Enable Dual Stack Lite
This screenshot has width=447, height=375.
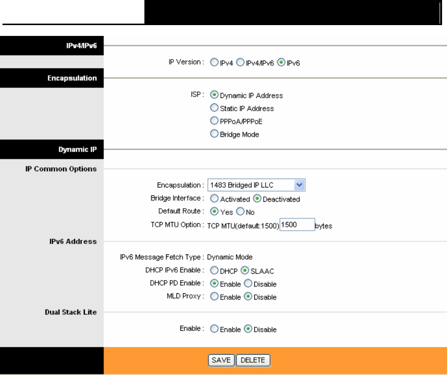click(x=214, y=329)
